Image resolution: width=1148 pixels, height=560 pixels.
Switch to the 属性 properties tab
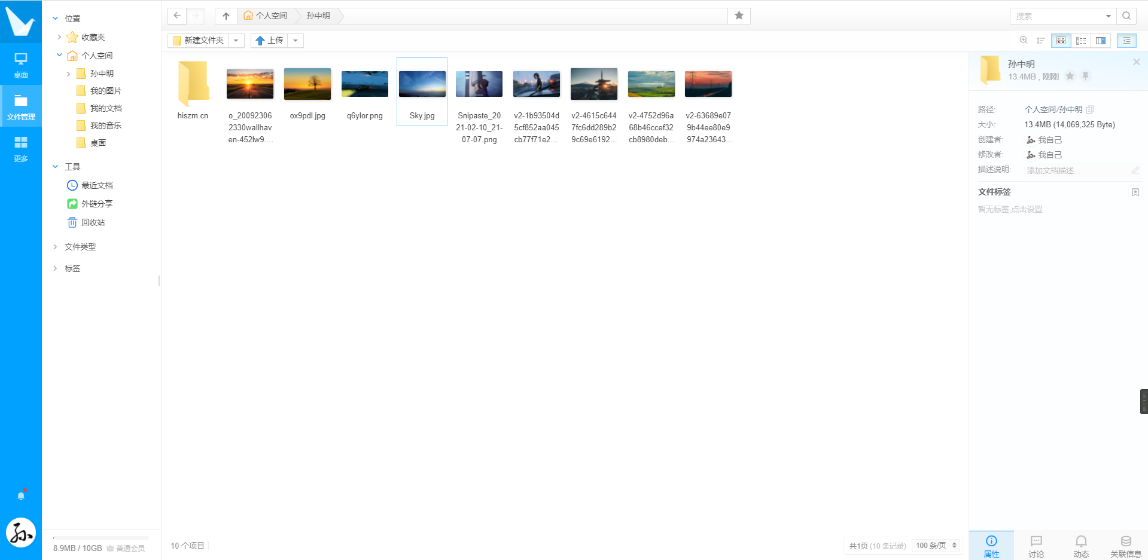[991, 546]
